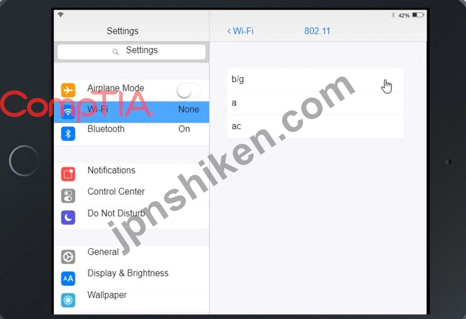The height and width of the screenshot is (319, 466).
Task: Click the Settings search field
Action: 132,52
